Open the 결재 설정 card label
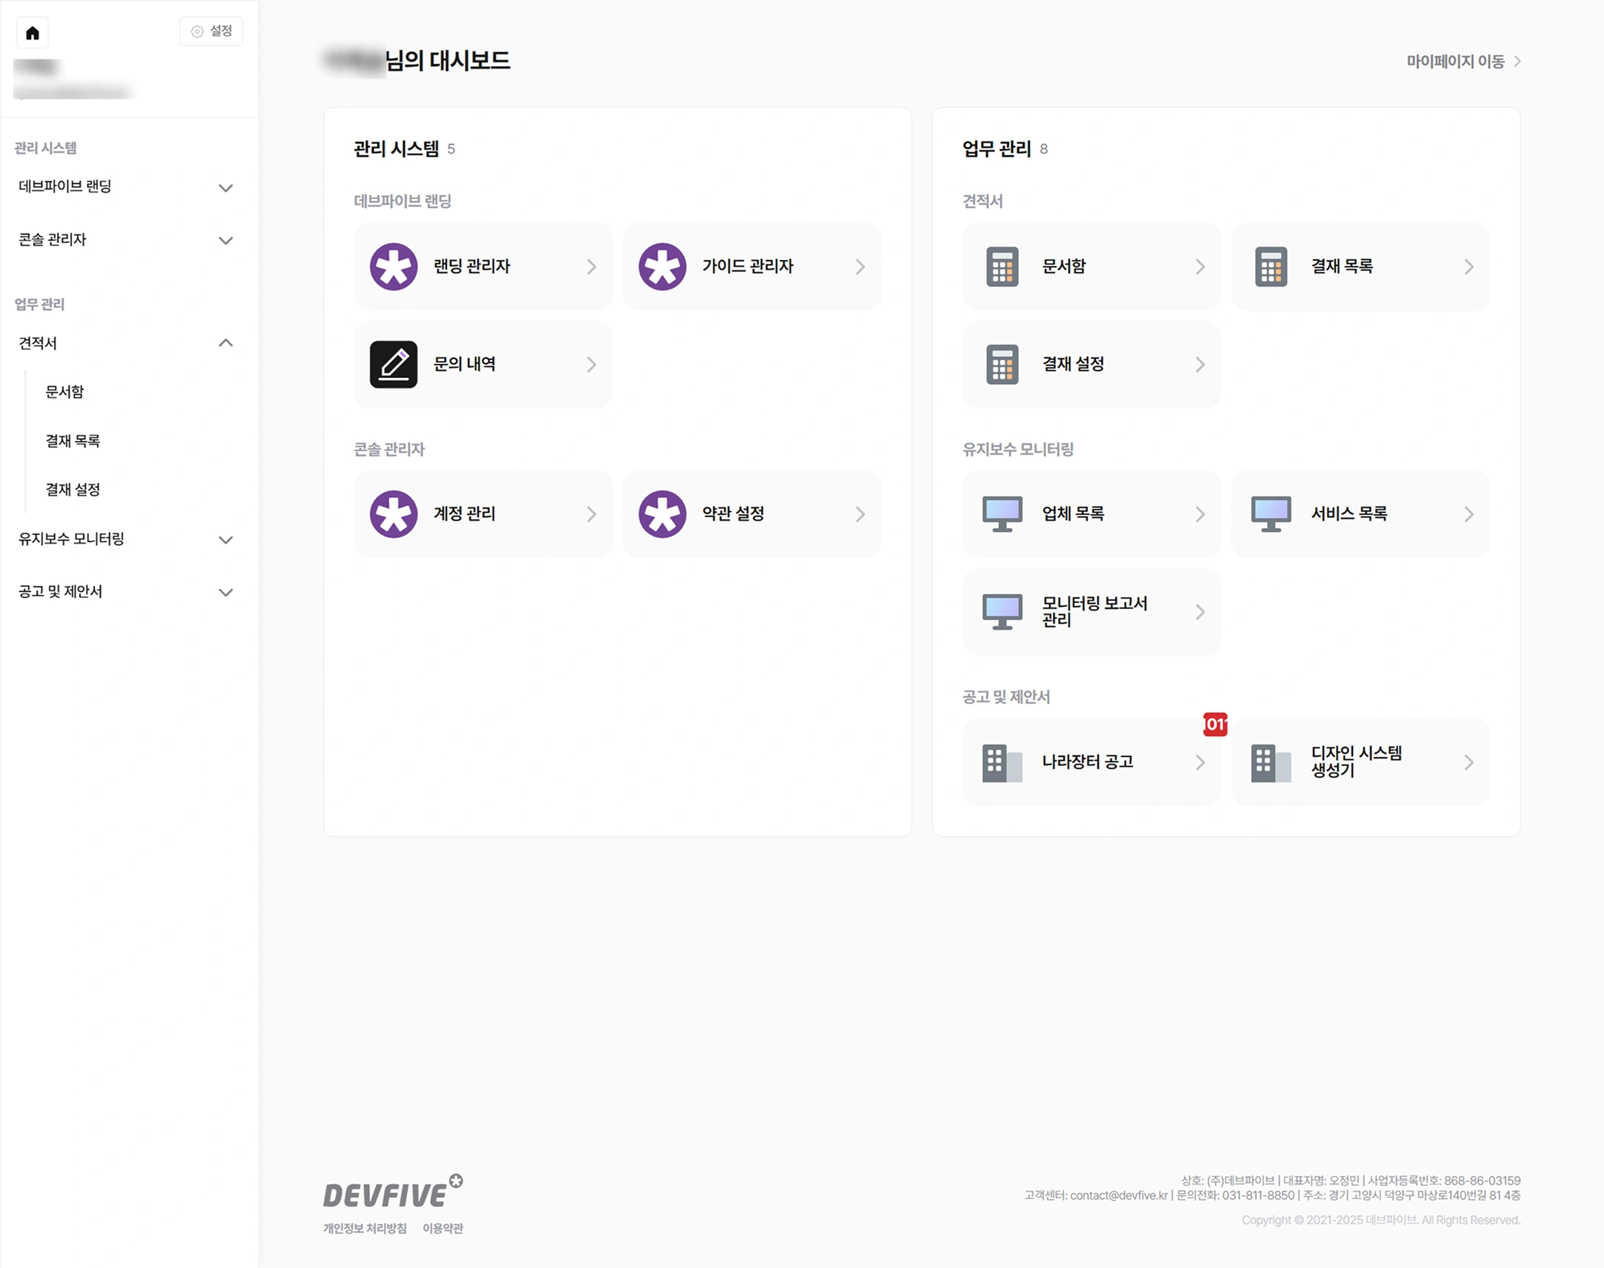The height and width of the screenshot is (1268, 1604). pos(1073,365)
